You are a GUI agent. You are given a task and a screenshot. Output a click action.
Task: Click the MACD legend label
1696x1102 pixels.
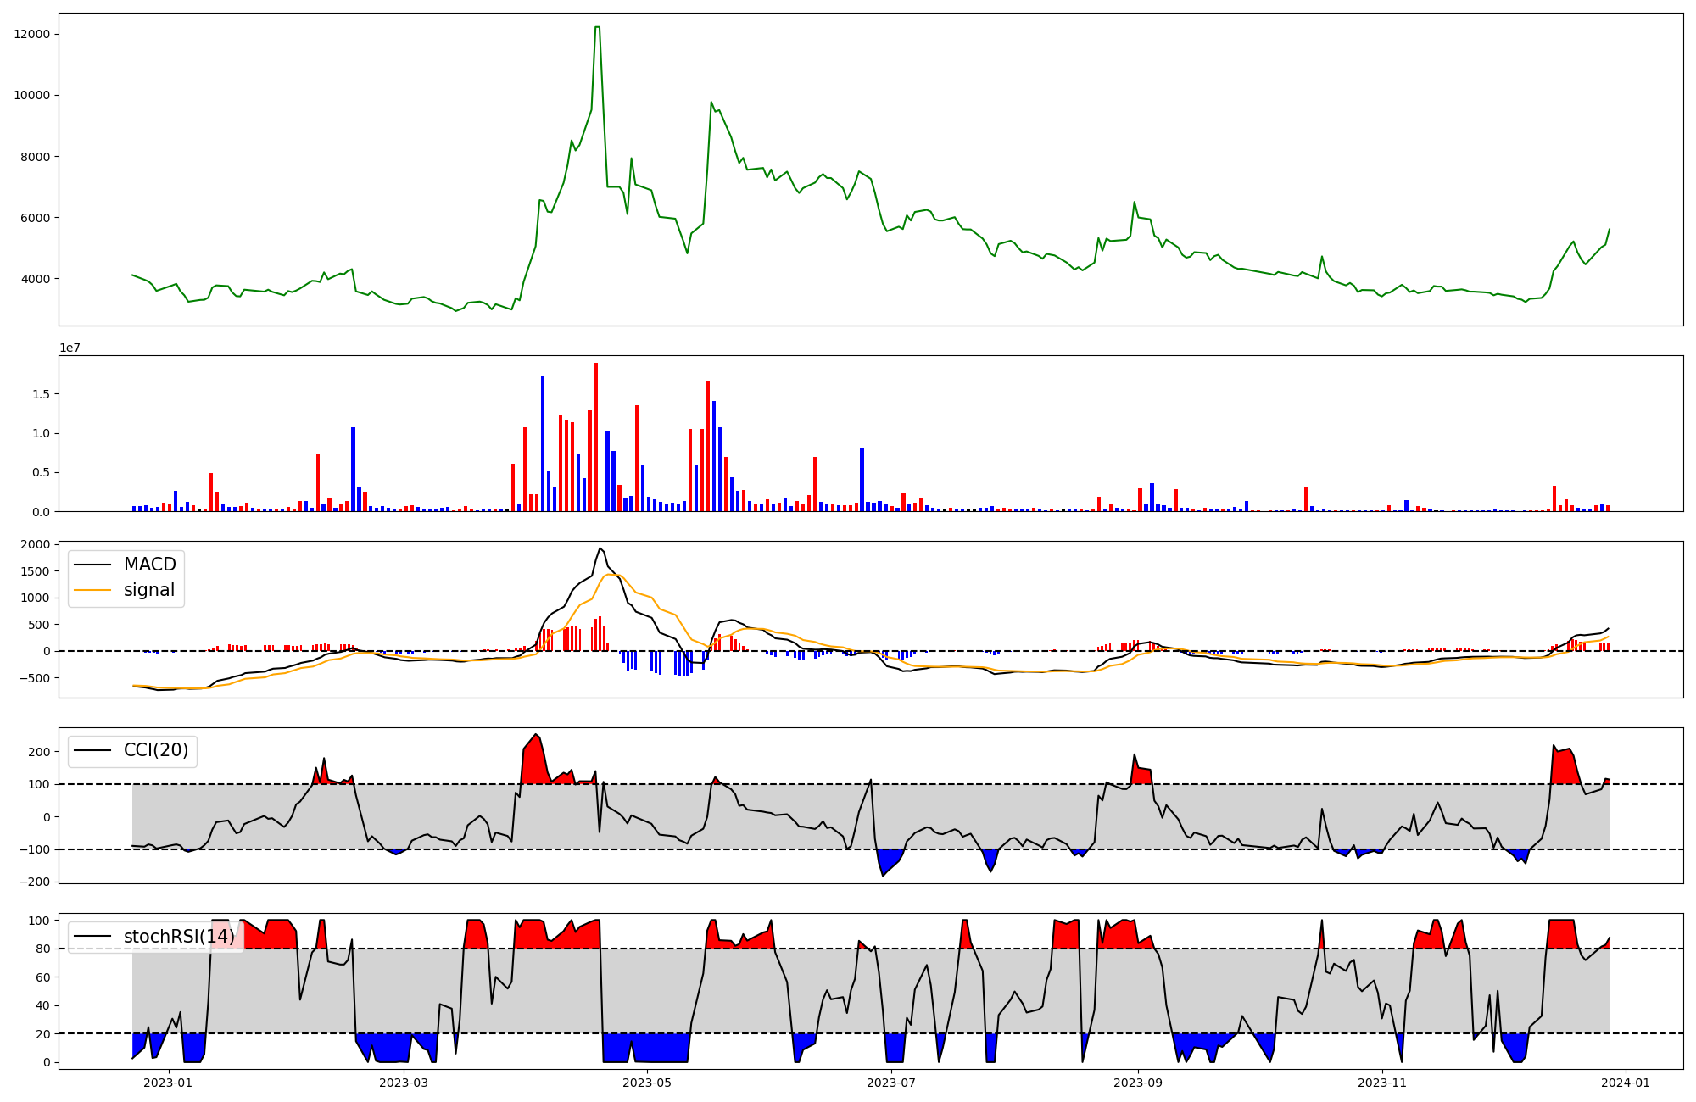tap(149, 565)
